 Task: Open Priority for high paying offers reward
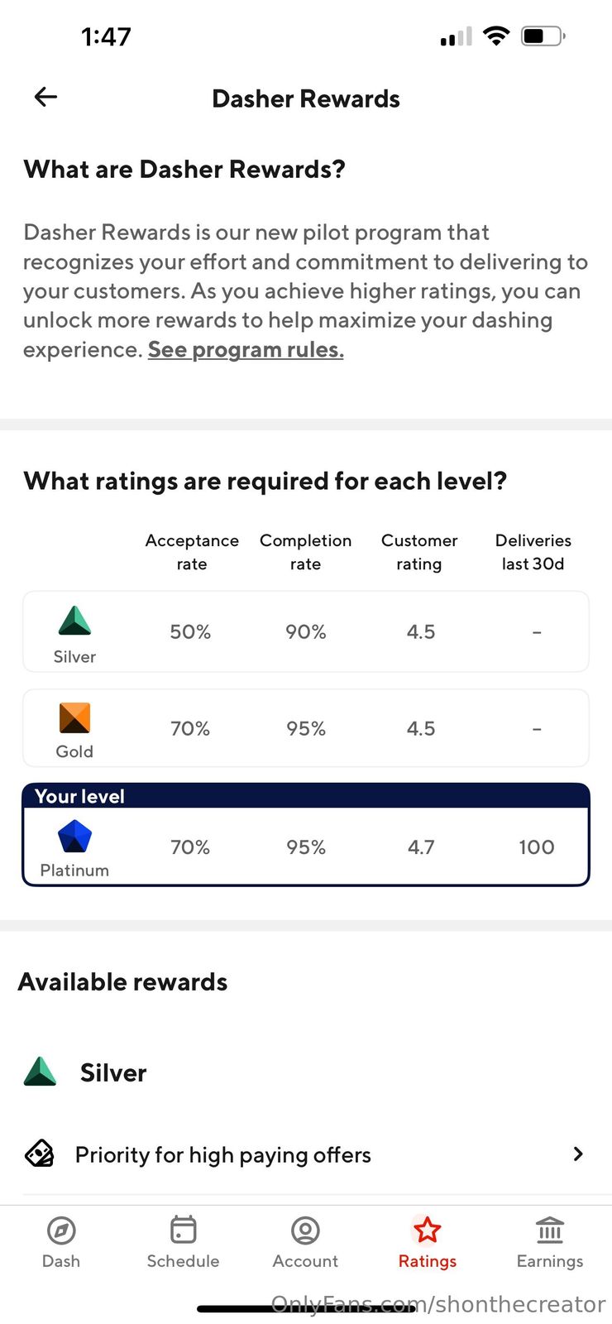click(x=223, y=1154)
